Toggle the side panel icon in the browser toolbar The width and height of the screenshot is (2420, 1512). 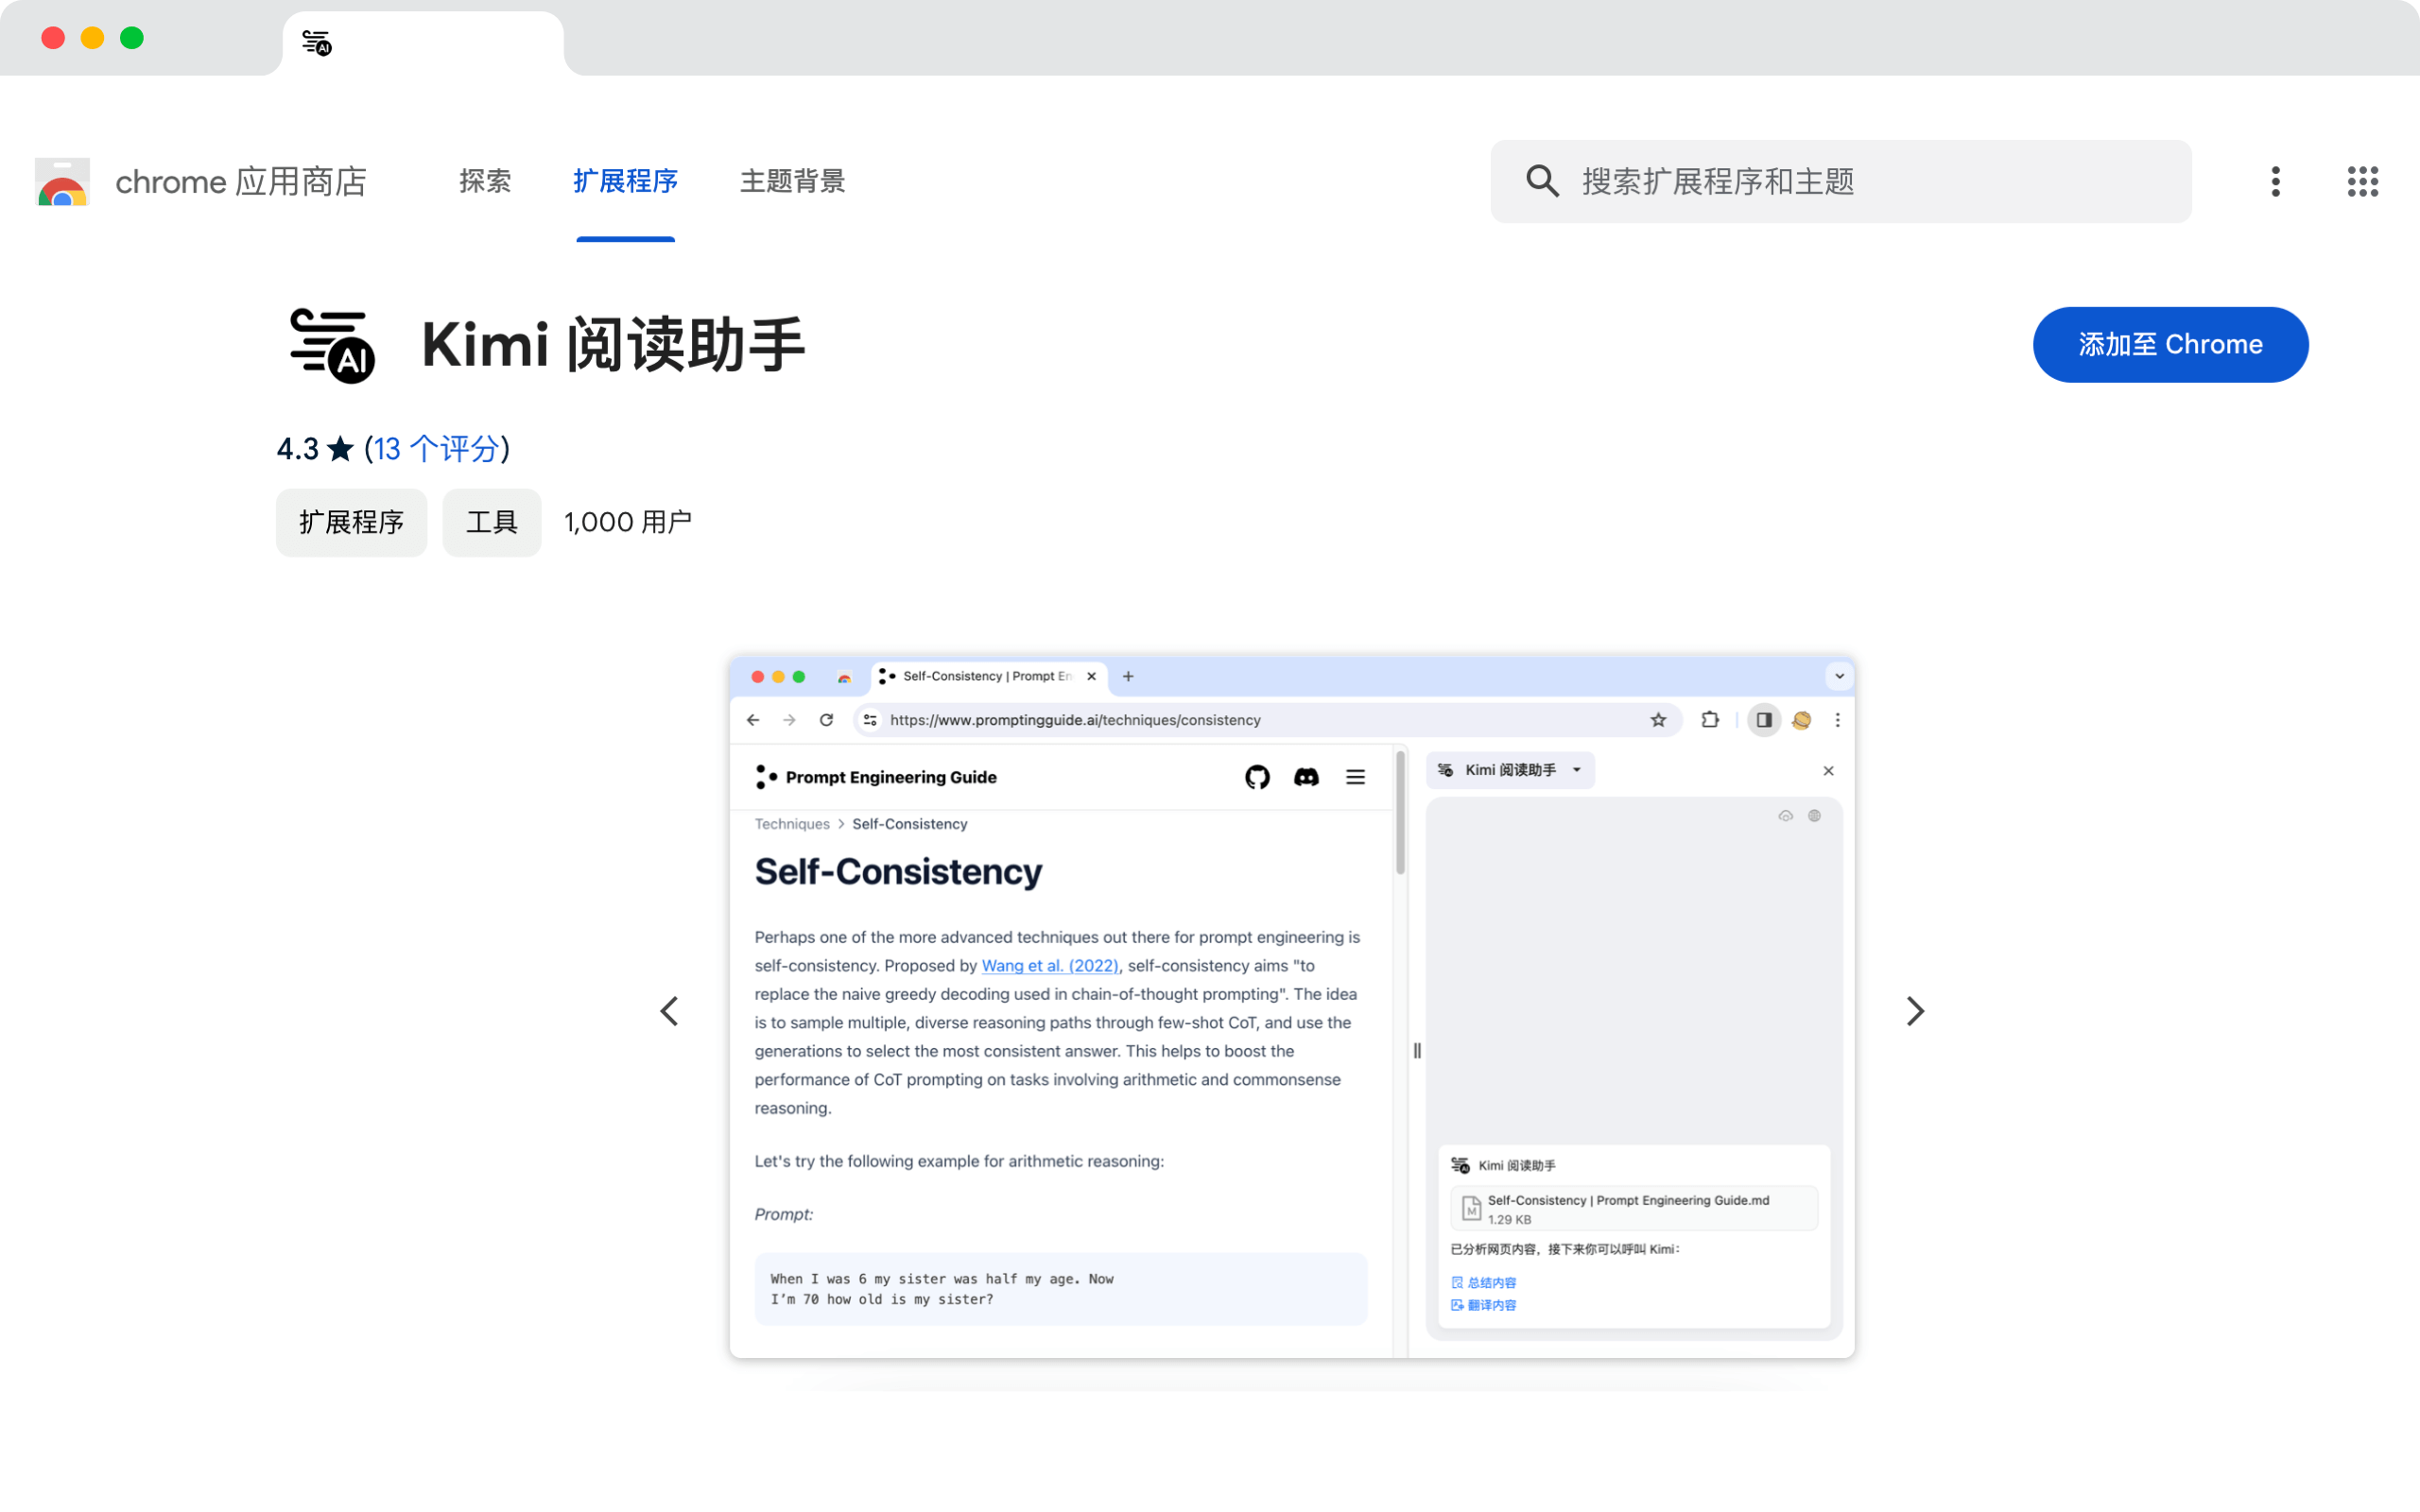1763,719
